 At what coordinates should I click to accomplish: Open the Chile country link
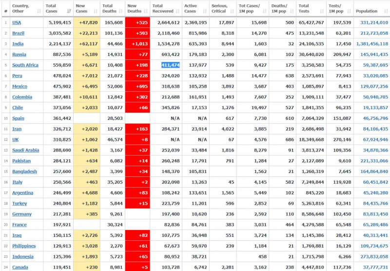[18, 108]
